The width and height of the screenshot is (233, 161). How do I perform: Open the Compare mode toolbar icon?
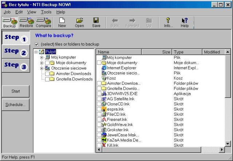[44, 23]
